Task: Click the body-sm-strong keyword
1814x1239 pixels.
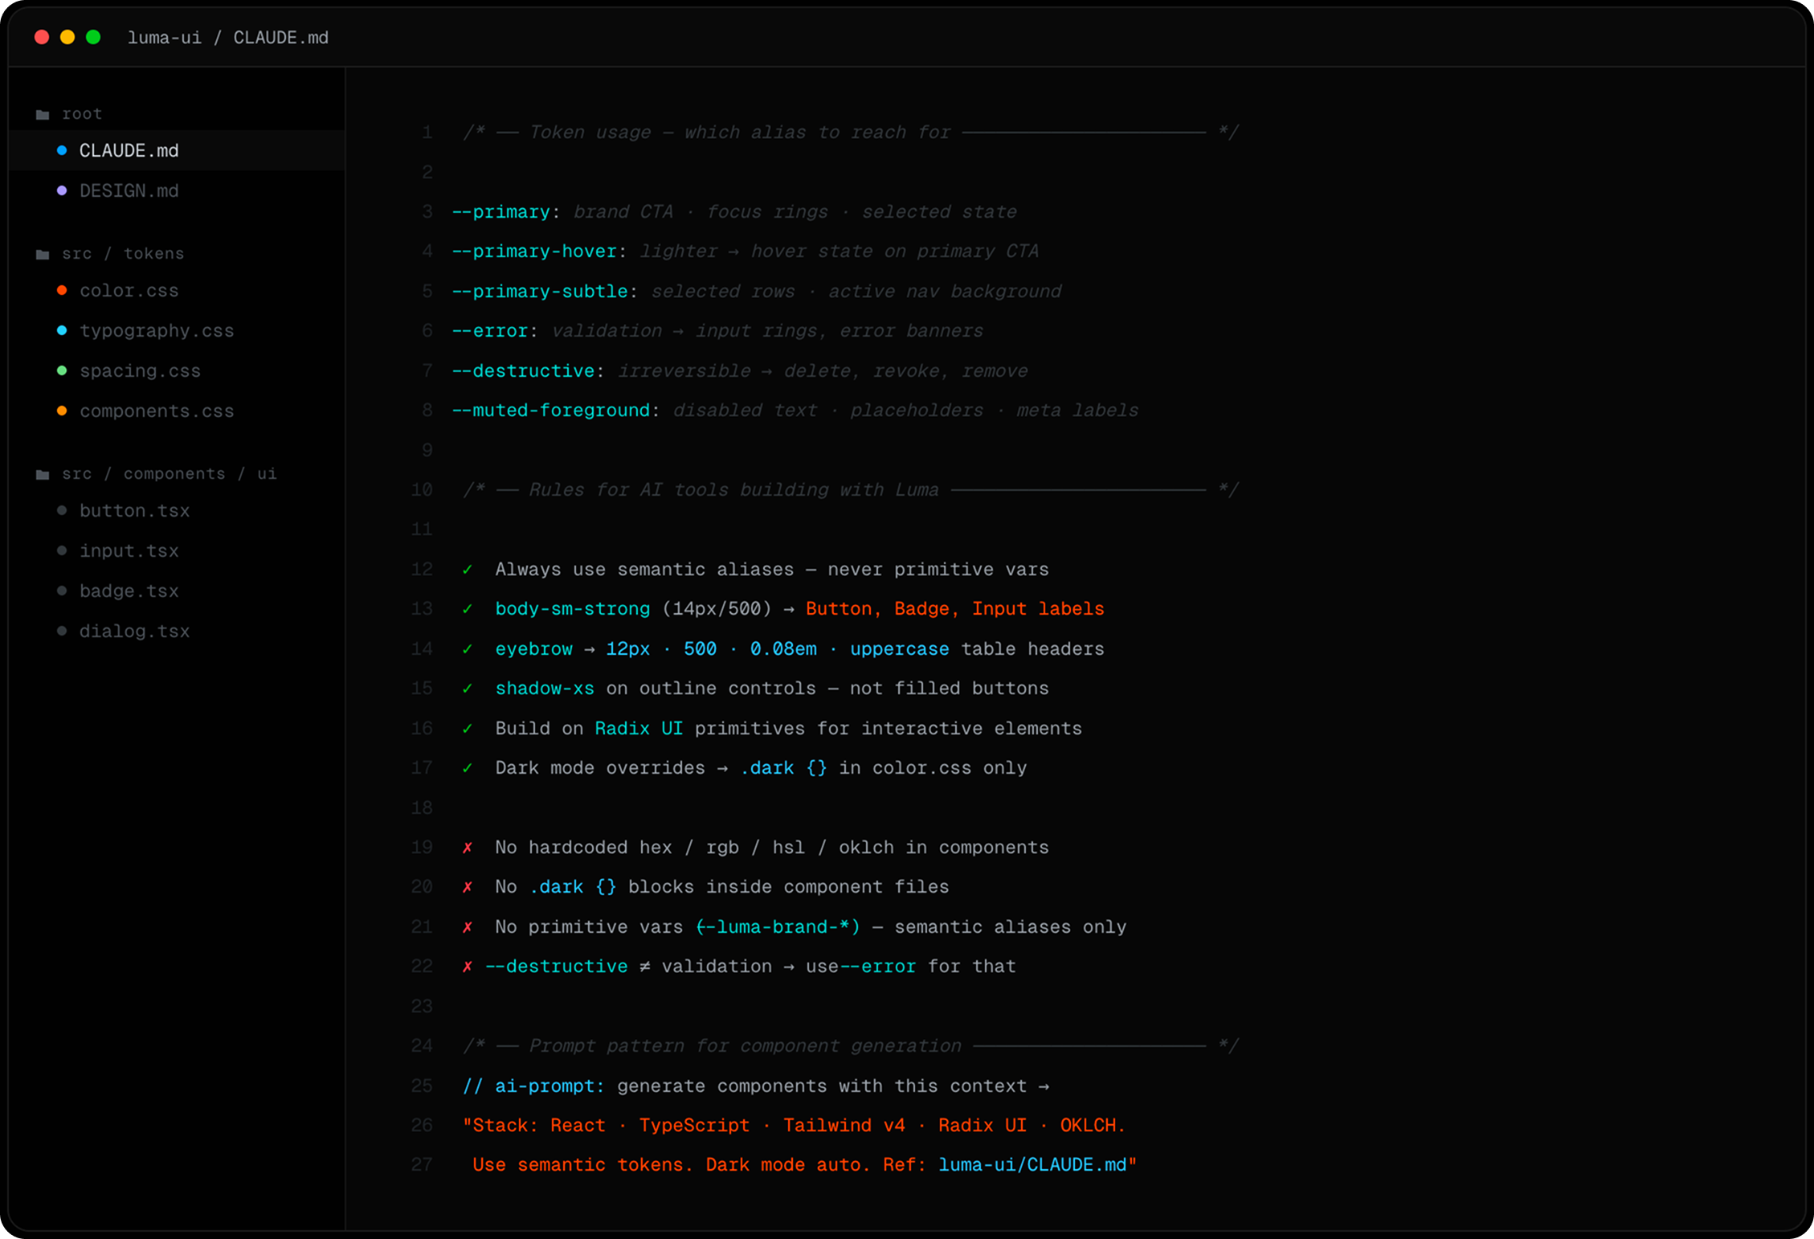Action: tap(573, 609)
